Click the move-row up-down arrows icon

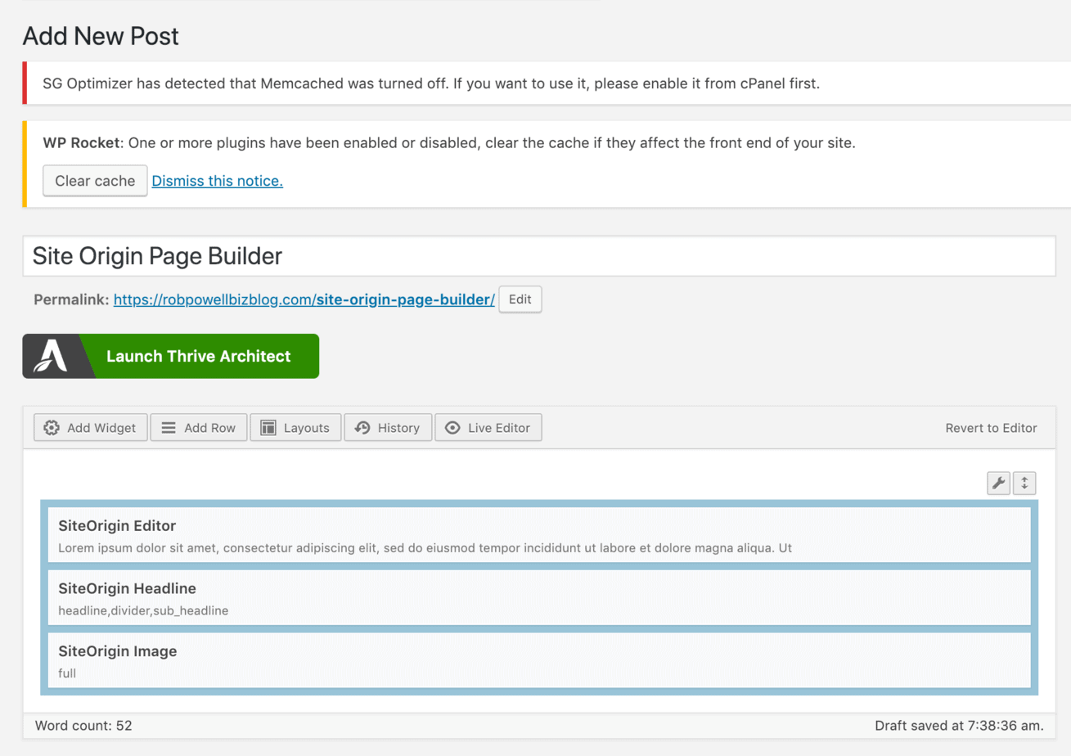1024,483
